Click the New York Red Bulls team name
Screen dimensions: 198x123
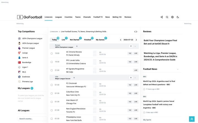coord(74,120)
